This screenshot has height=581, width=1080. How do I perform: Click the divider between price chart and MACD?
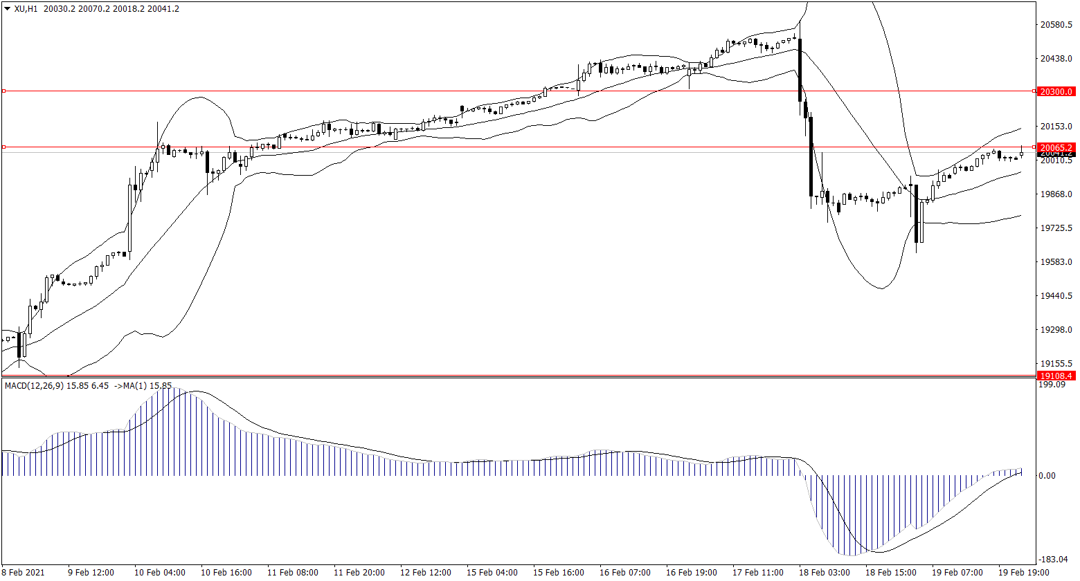(518, 378)
